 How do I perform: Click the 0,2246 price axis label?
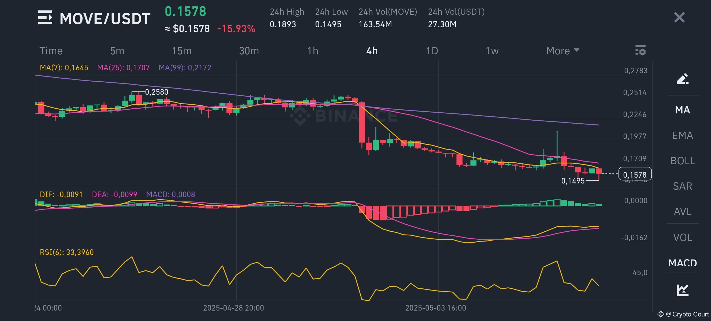[635, 114]
